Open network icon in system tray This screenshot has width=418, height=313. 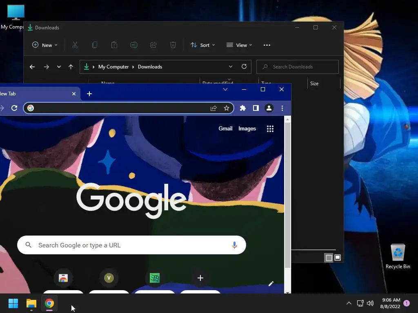(360, 303)
